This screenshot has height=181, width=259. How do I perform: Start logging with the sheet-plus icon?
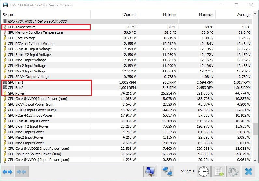[218, 172]
